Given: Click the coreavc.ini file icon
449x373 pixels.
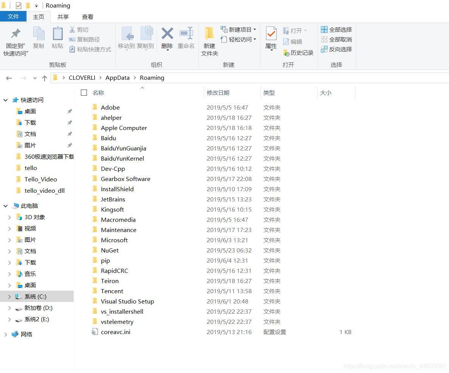Looking at the screenshot, I should (94, 332).
